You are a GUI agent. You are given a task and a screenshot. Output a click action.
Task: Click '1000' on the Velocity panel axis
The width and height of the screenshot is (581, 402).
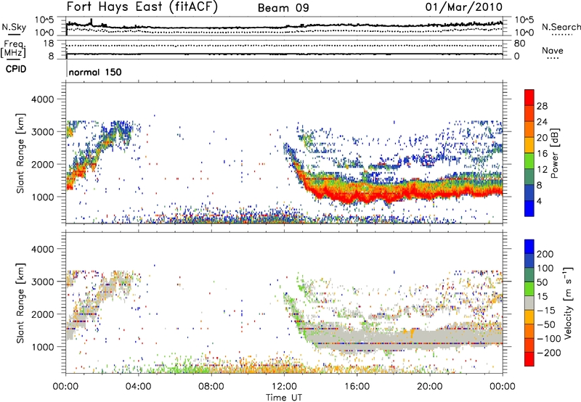point(42,347)
